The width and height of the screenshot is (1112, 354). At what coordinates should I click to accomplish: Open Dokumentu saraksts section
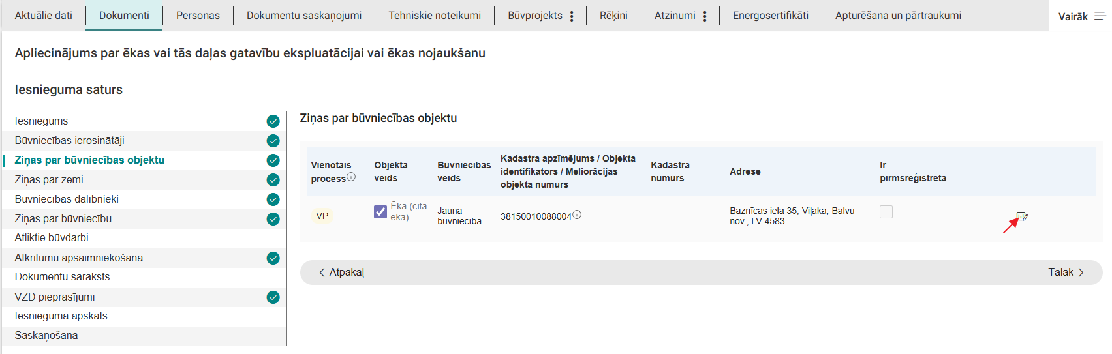[x=144, y=277]
